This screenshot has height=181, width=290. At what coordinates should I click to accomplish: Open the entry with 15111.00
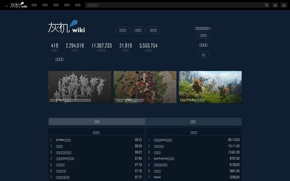pos(159,146)
